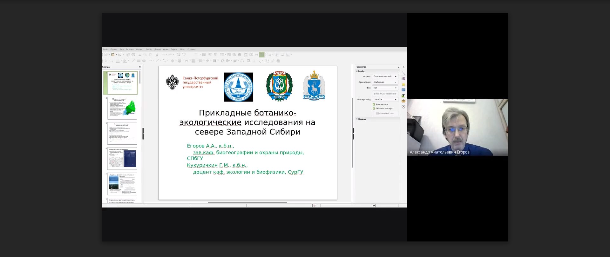This screenshot has width=610, height=257.
Task: Open the "Демонстрация" menu
Action: tap(161, 49)
